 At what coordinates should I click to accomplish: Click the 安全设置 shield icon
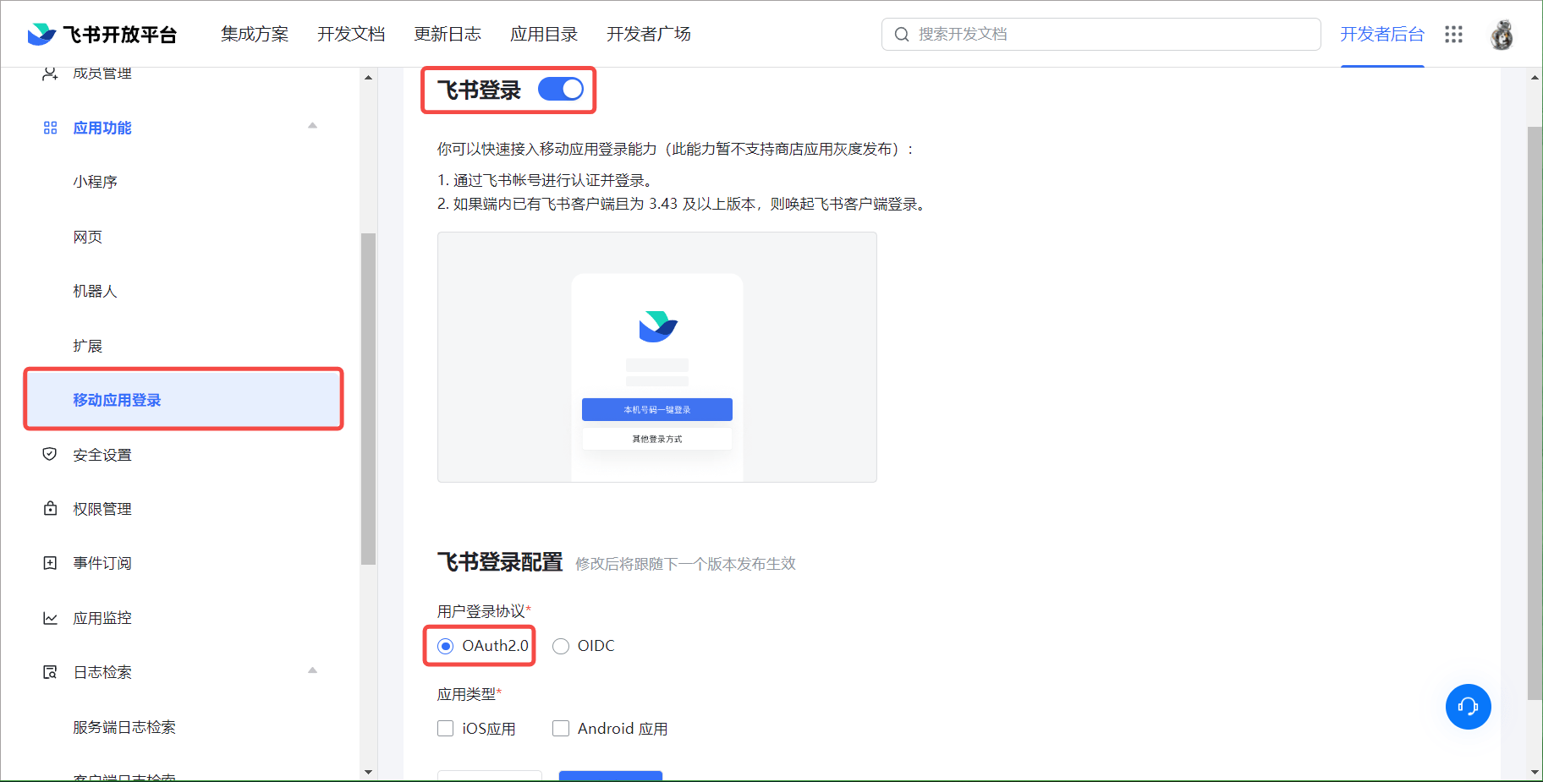pyautogui.click(x=50, y=455)
